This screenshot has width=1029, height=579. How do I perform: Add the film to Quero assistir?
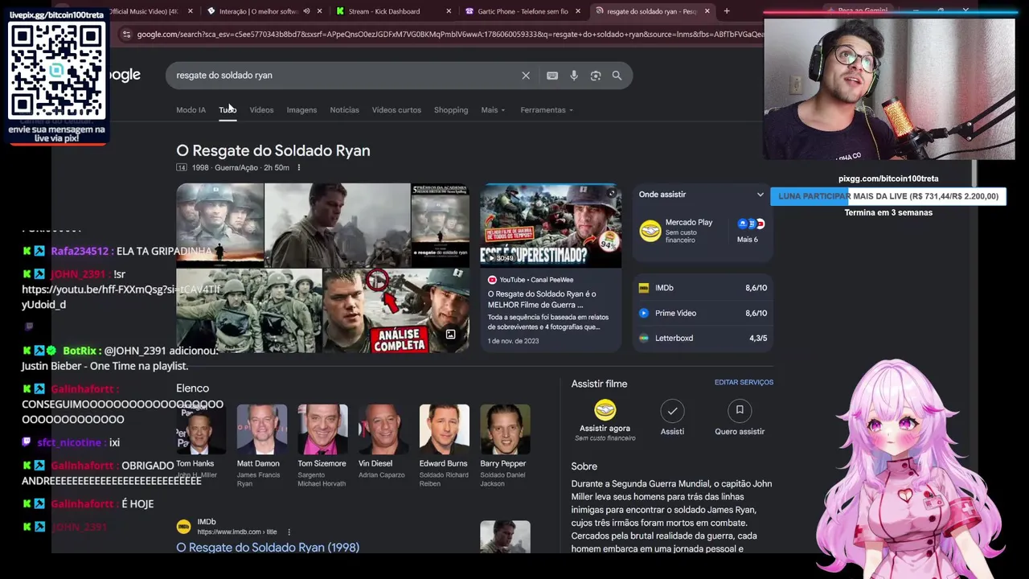click(x=740, y=411)
